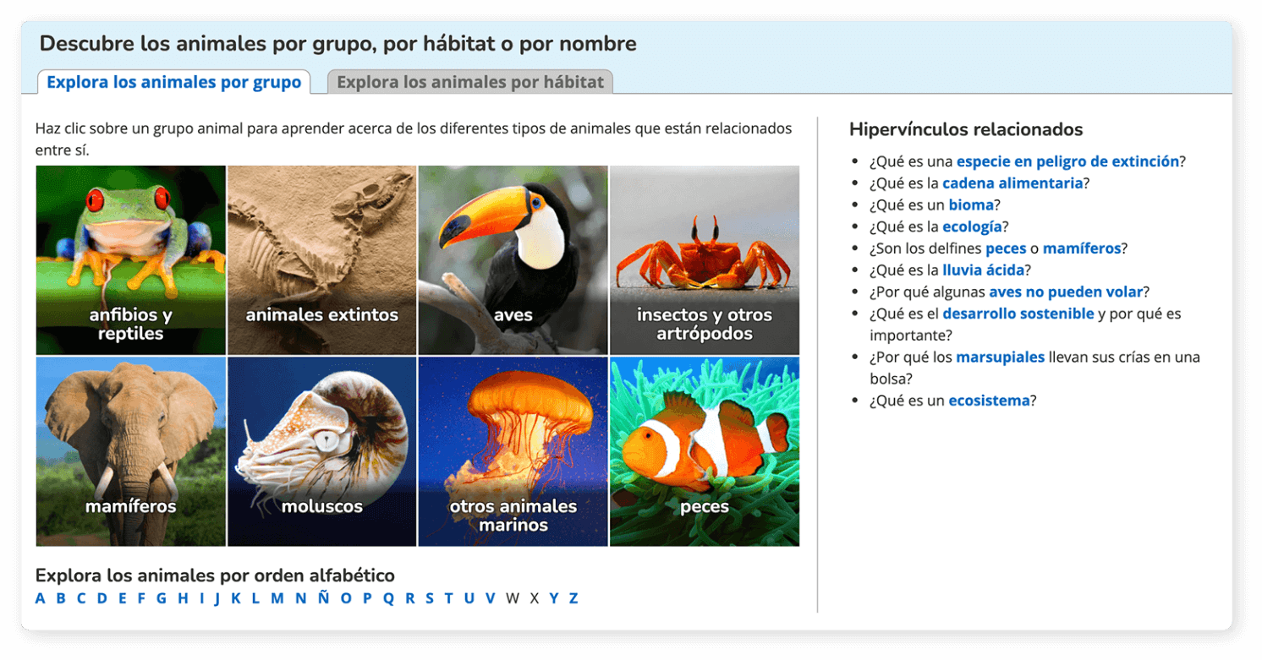Follow the 'aves no pueden volar' link
Screen dimensions: 1262x660
pyautogui.click(x=1066, y=292)
